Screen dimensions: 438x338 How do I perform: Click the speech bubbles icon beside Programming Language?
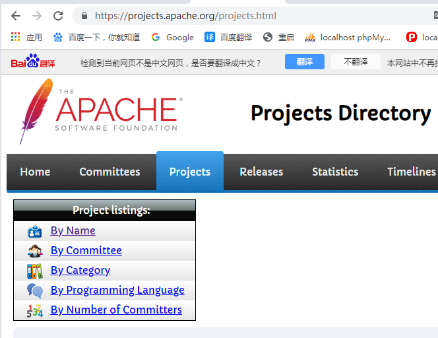click(35, 290)
